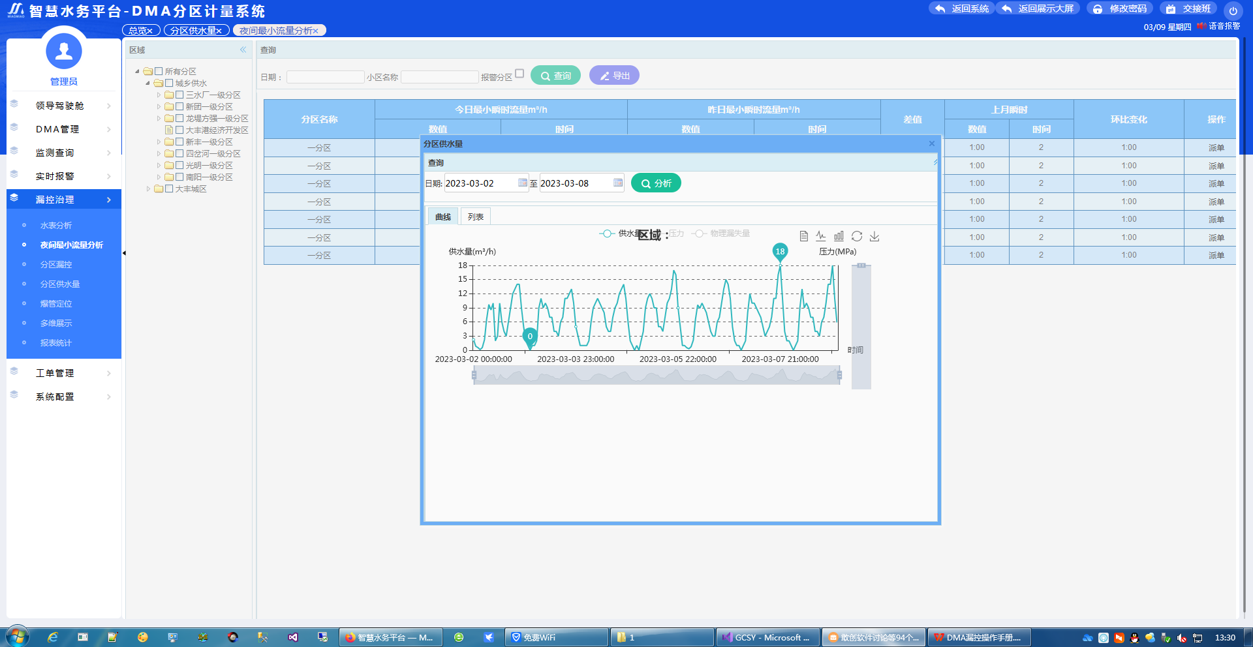The height and width of the screenshot is (647, 1253).
Task: Open start date calendar picker icon
Action: pos(522,183)
